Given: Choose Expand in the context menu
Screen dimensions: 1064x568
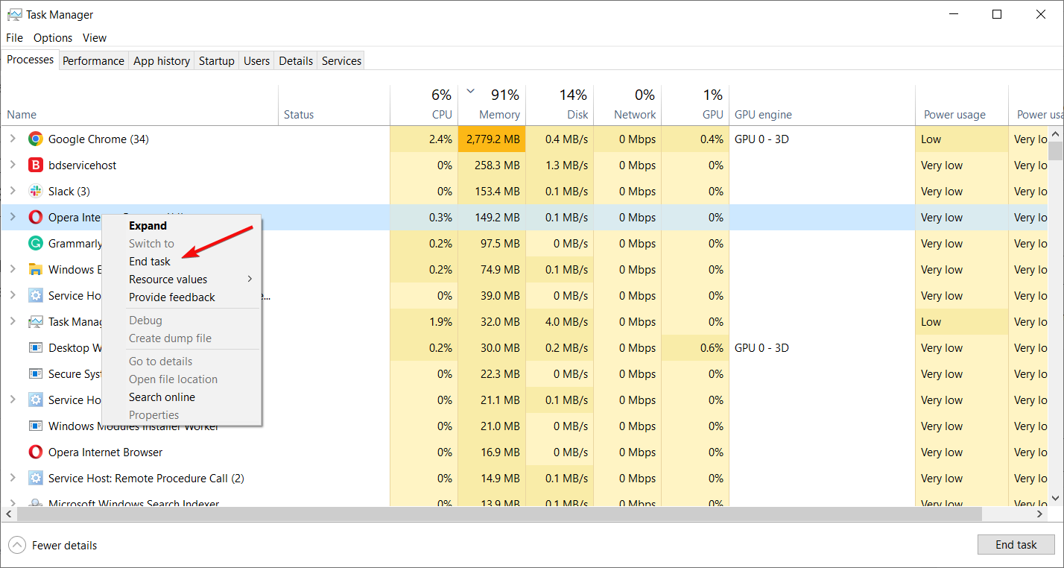Looking at the screenshot, I should tap(181, 225).
